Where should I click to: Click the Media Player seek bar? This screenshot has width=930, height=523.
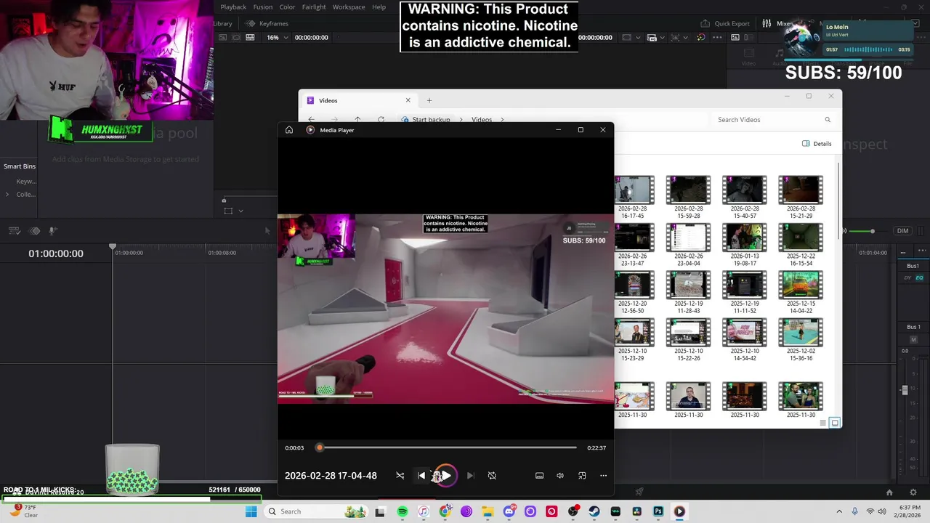point(448,447)
